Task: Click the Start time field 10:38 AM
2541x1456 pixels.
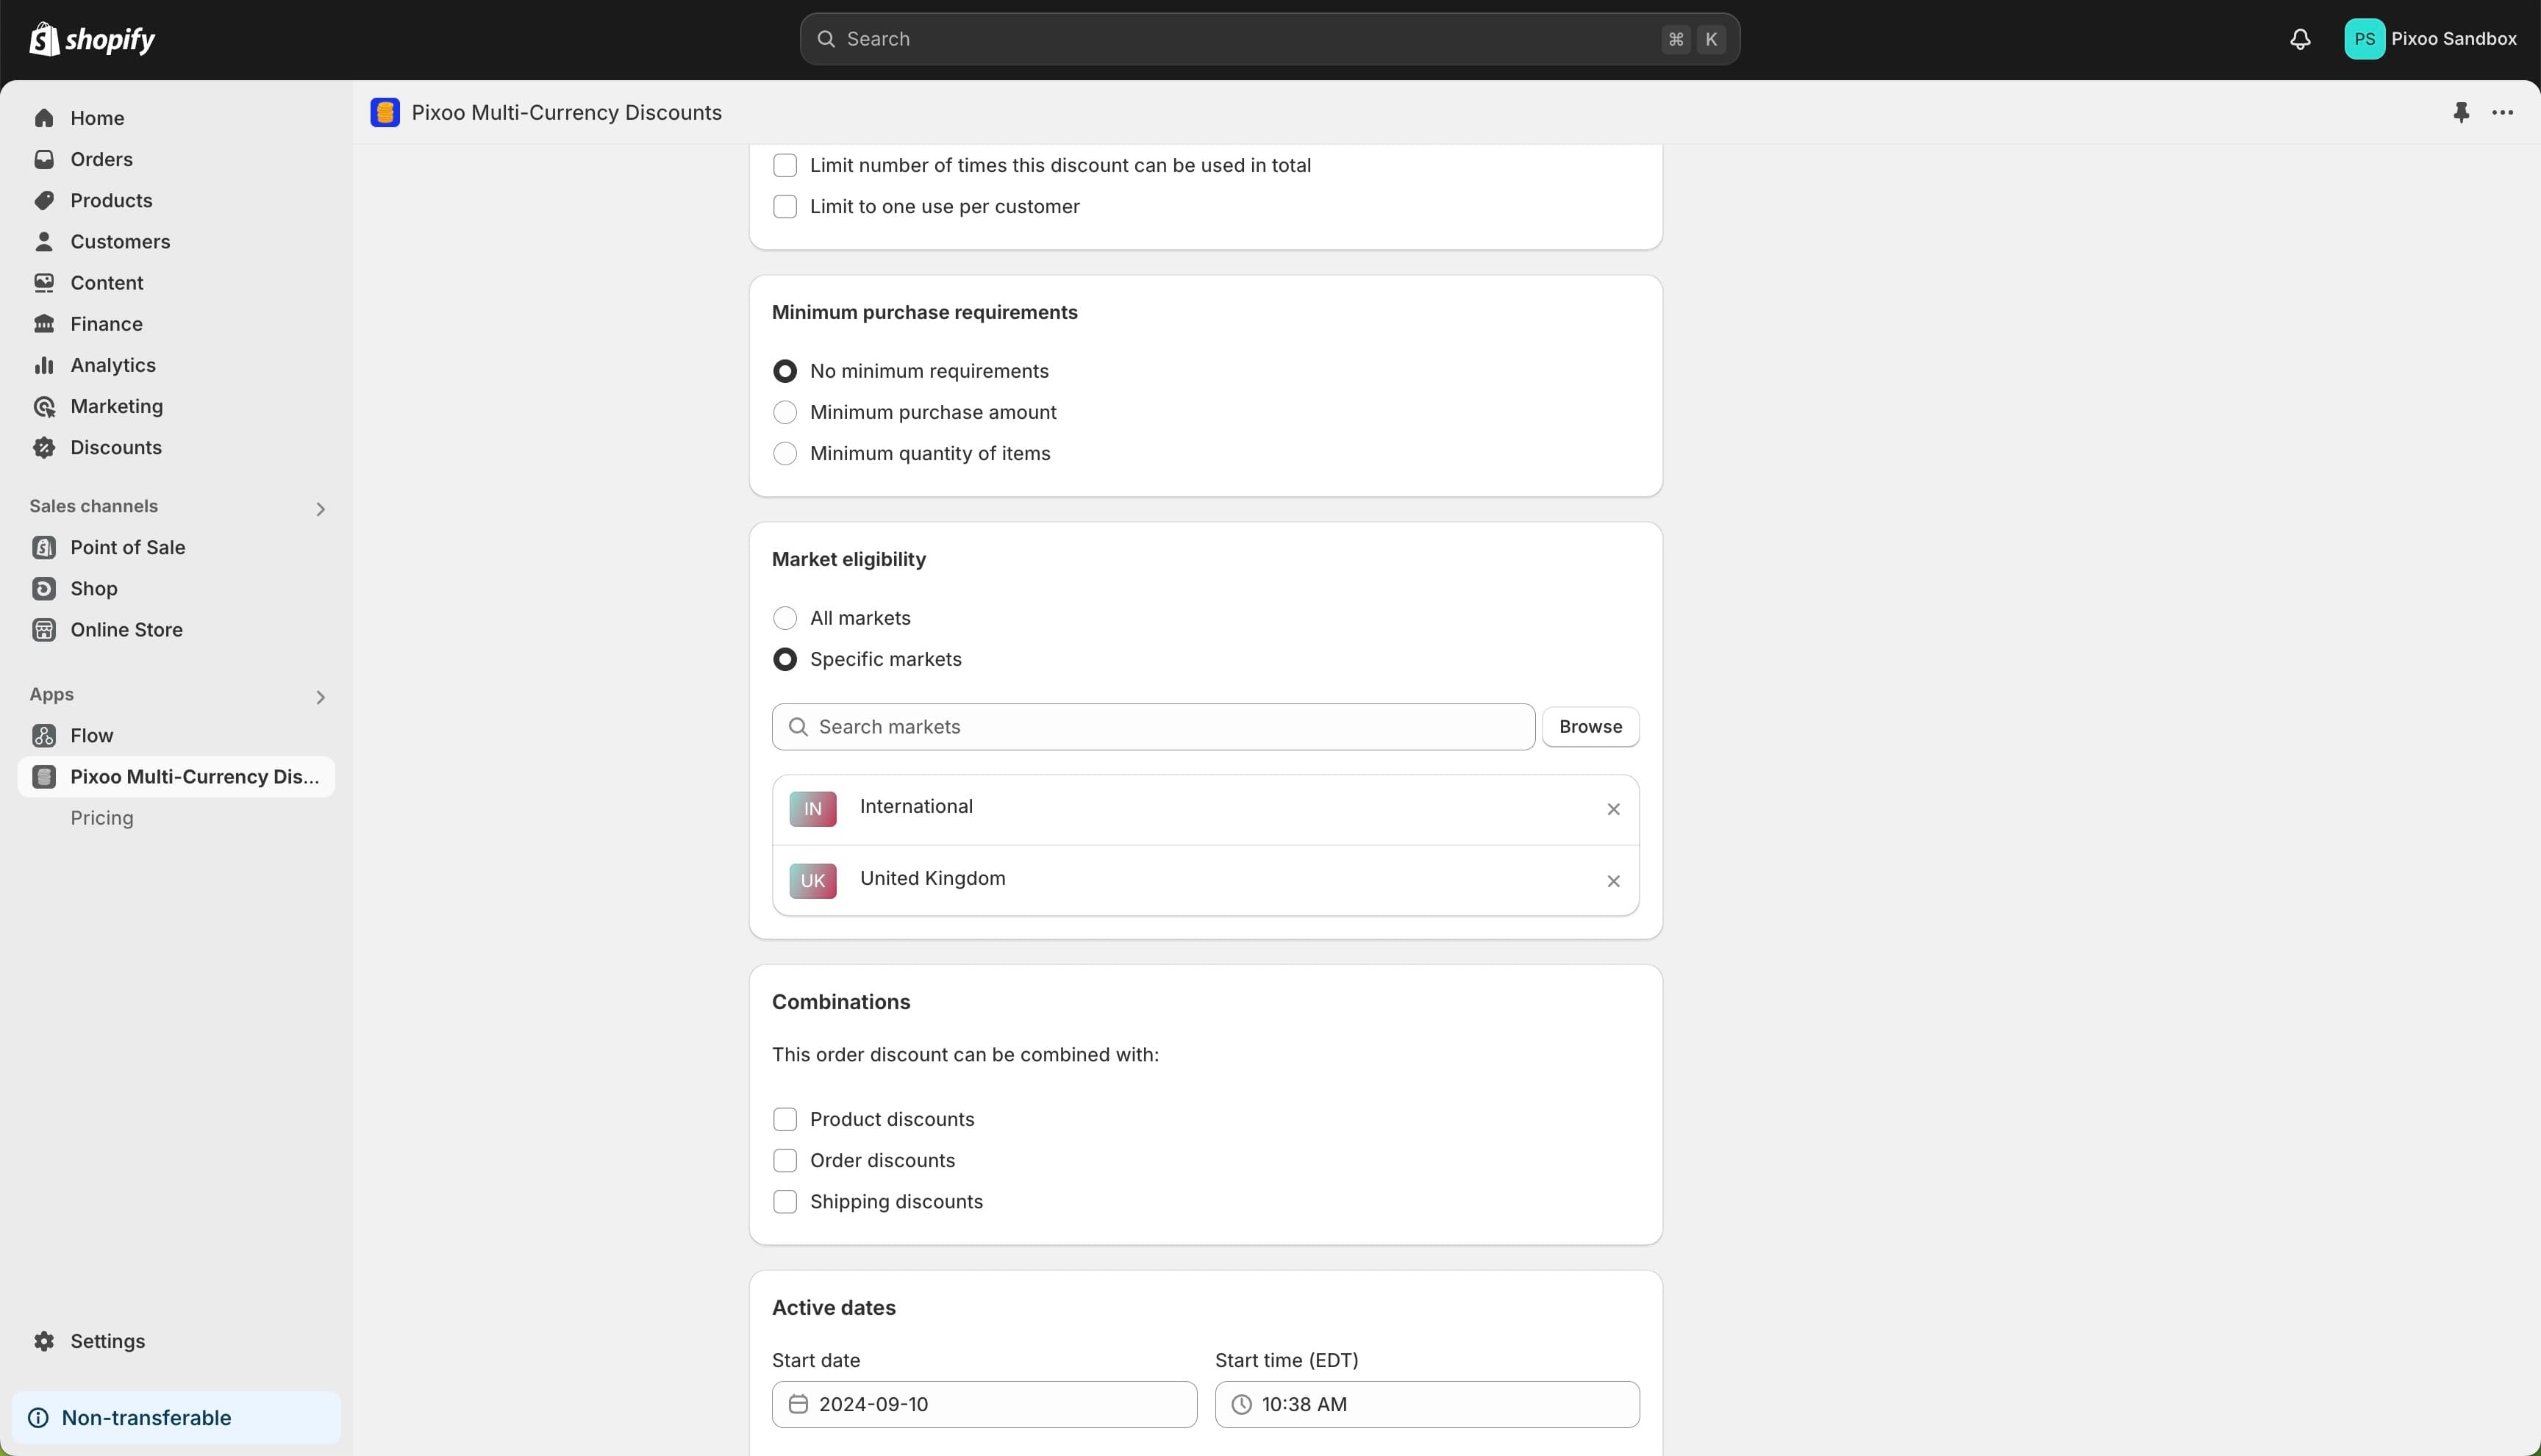Action: click(x=1426, y=1404)
